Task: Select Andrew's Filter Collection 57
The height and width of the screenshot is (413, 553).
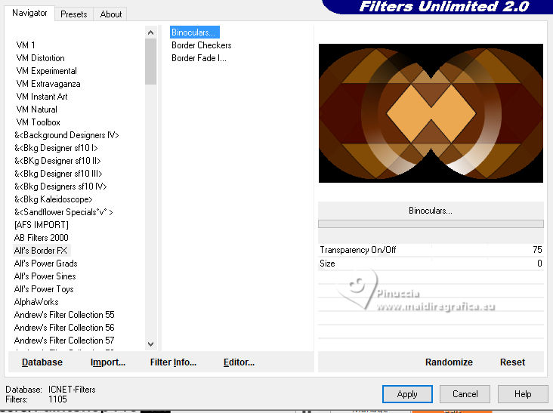Action: click(x=64, y=341)
